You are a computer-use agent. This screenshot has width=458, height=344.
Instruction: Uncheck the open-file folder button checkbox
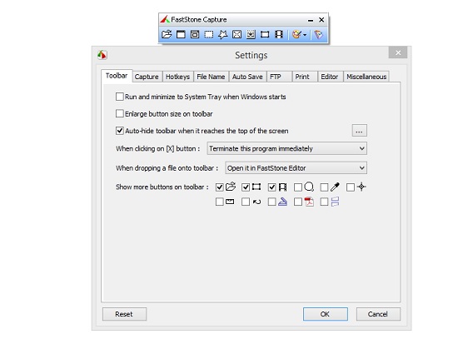pyautogui.click(x=219, y=187)
